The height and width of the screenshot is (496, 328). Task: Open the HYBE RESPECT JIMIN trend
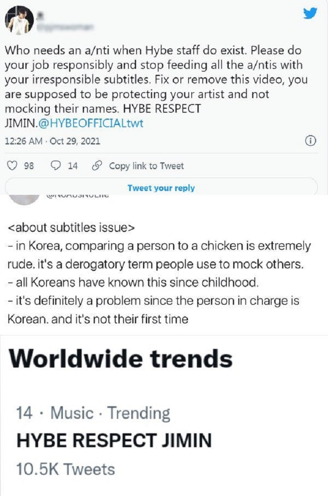(114, 440)
